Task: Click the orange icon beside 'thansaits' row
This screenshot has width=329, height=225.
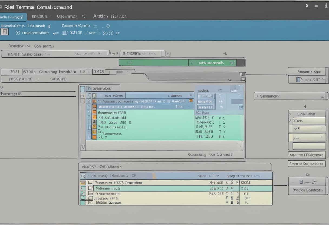Action: (x=94, y=112)
